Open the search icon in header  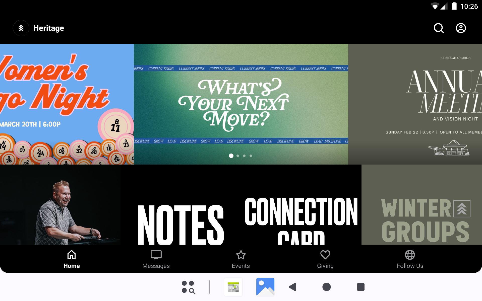coord(439,28)
